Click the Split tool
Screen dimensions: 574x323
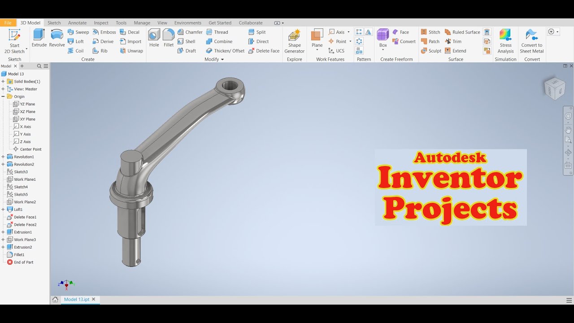(x=257, y=32)
